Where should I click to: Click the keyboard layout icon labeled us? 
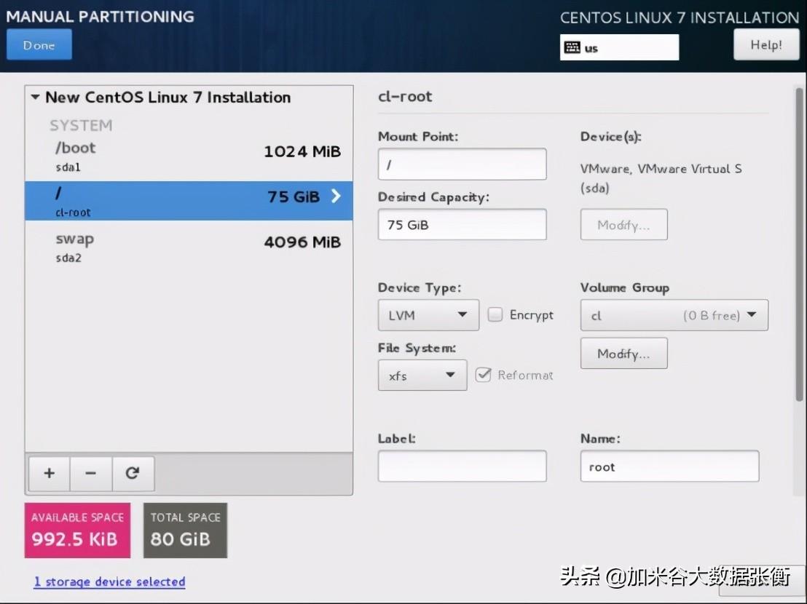click(x=572, y=48)
